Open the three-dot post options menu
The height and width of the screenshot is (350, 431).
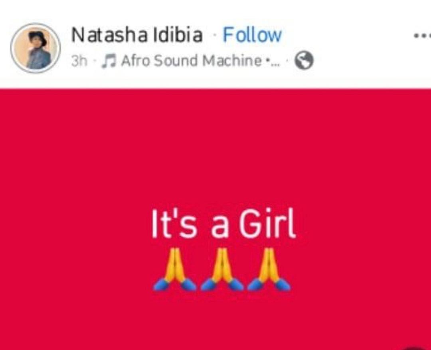(x=423, y=35)
